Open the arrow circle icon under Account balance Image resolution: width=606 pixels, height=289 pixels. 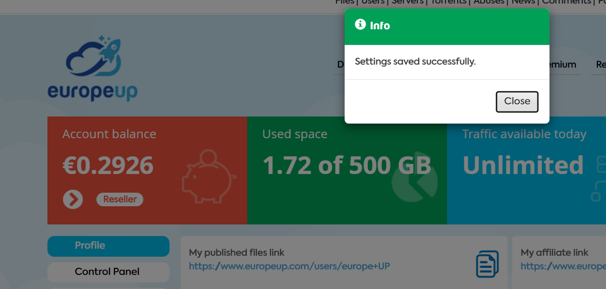tap(73, 199)
